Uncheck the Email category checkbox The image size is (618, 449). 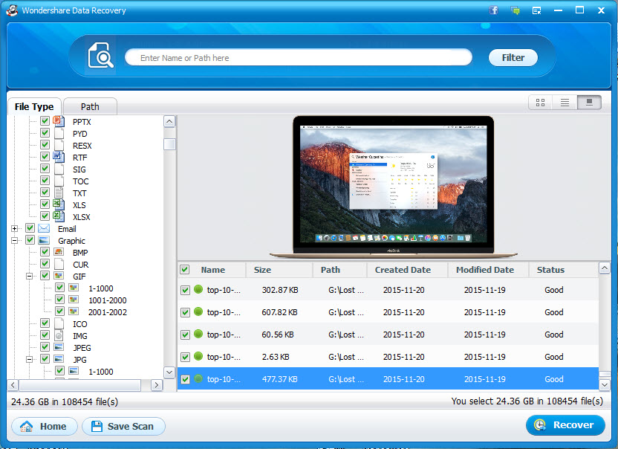pos(30,228)
